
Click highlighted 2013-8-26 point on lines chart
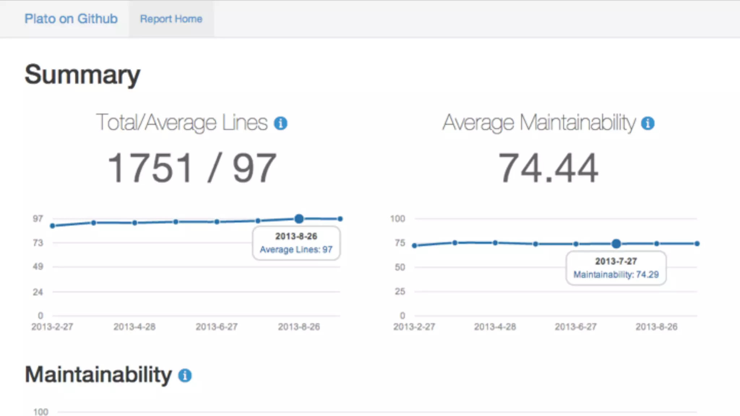(x=299, y=219)
